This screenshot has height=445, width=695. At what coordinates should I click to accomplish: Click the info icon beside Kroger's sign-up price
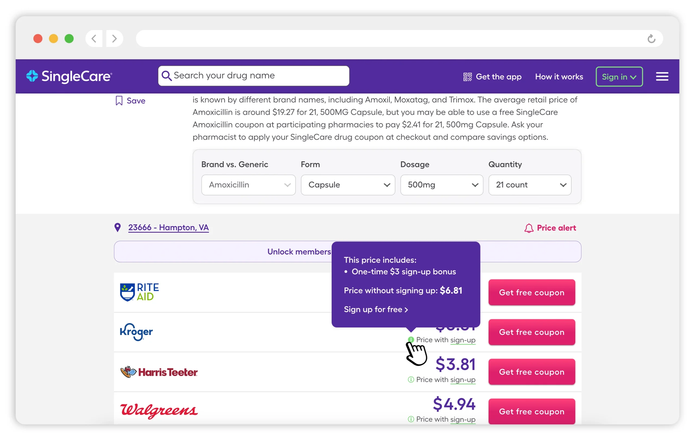coord(411,340)
